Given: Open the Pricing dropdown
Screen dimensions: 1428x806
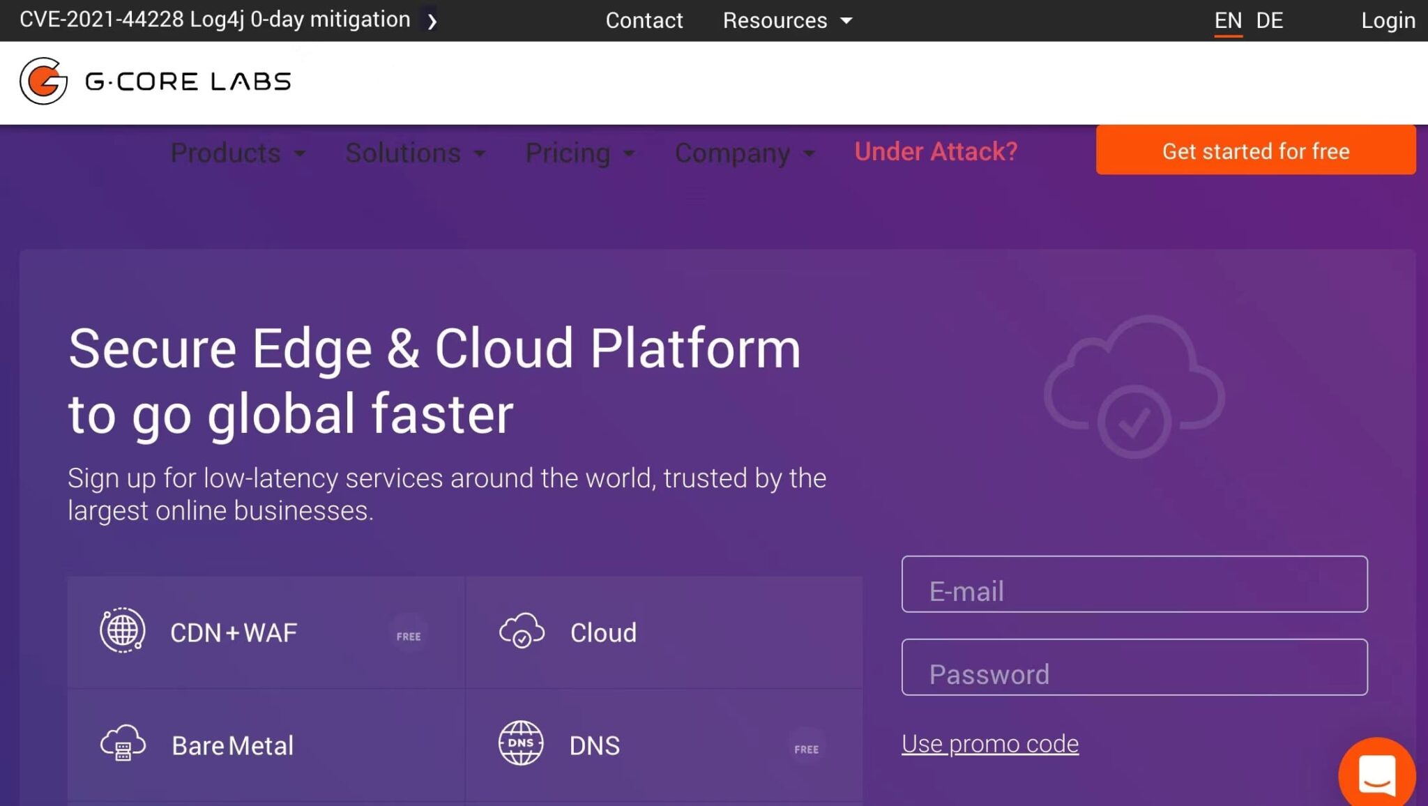Looking at the screenshot, I should coord(579,152).
